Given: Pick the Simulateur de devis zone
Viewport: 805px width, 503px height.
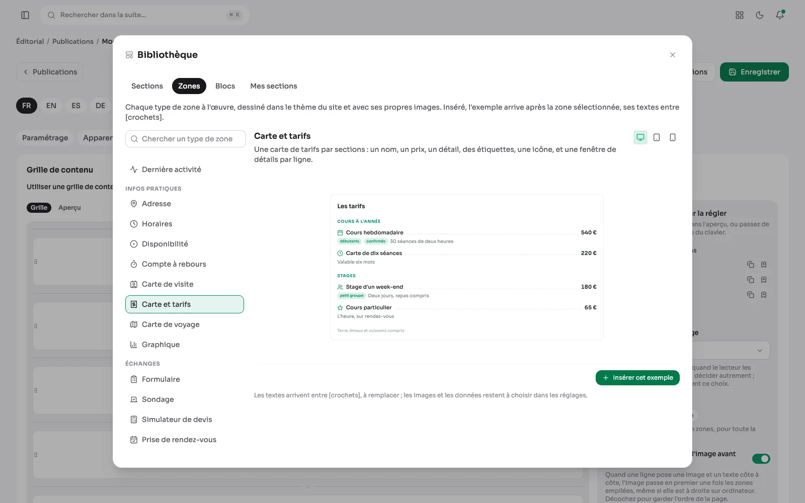Looking at the screenshot, I should (x=185, y=420).
